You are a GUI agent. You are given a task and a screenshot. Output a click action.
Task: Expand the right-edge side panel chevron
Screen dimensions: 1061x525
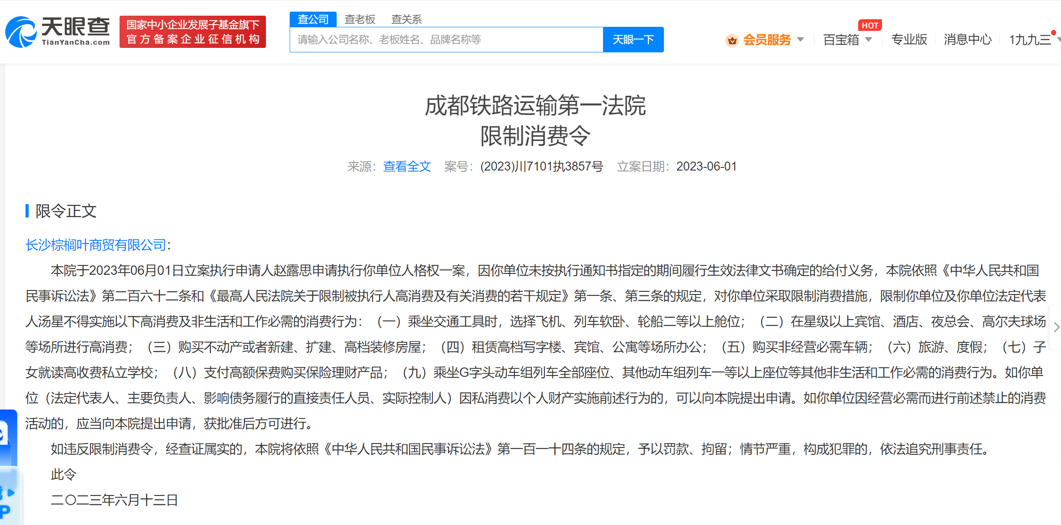(1056, 327)
